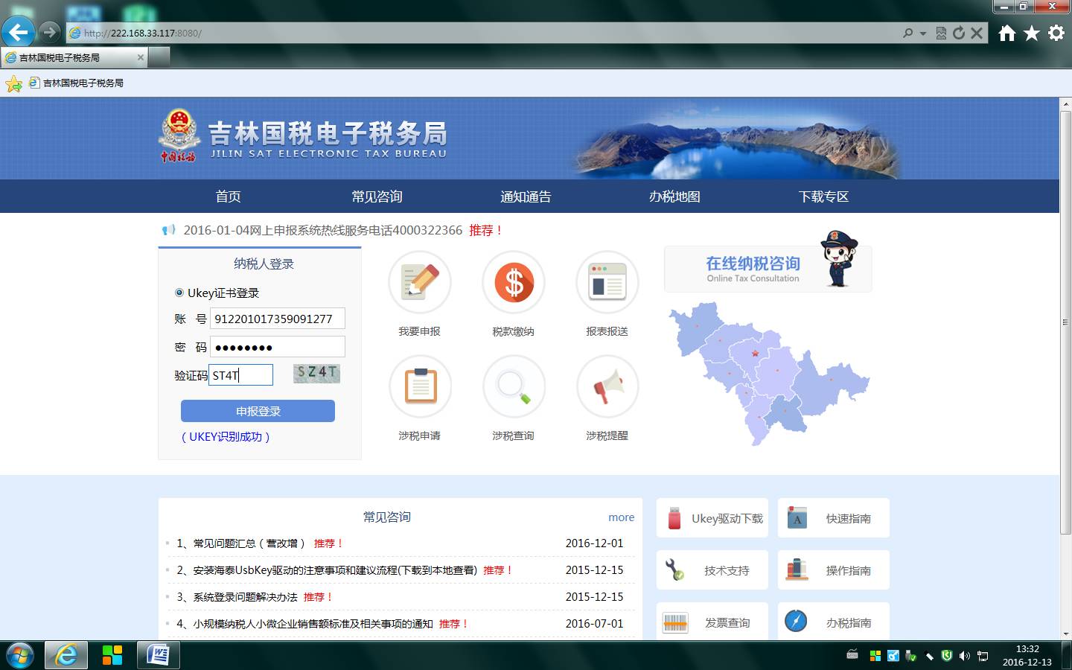Go back with the browser back arrow
The width and height of the screenshot is (1072, 670).
18,32
